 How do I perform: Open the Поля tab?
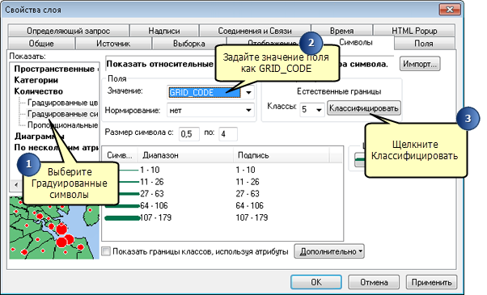424,44
